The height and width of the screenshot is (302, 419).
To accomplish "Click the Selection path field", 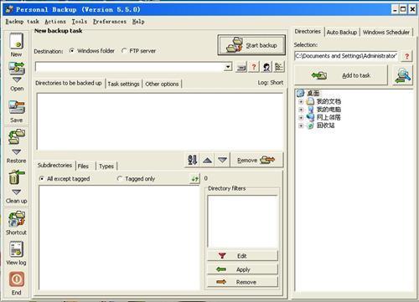I will (346, 56).
